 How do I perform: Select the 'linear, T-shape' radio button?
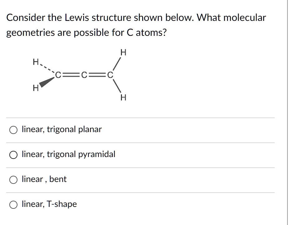pyautogui.click(x=13, y=205)
